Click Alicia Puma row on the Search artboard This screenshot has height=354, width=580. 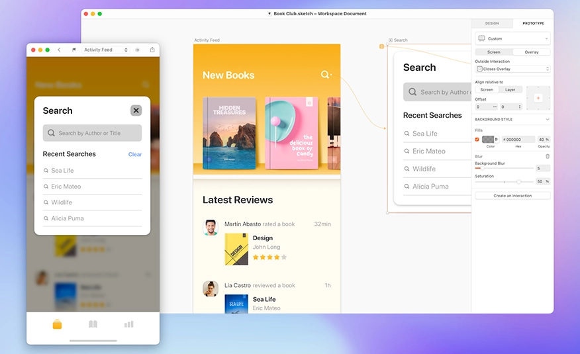click(437, 186)
